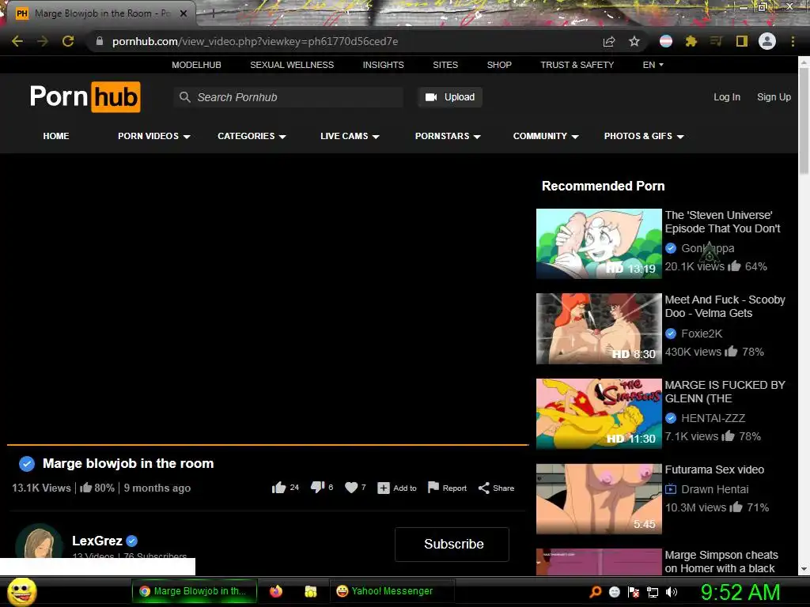Expand the EN language dropdown
810x607 pixels.
[653, 65]
